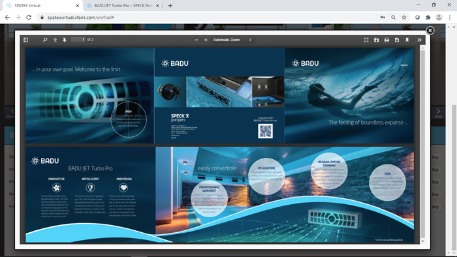Zoom out with the minus button
457x257 pixels.
click(197, 40)
